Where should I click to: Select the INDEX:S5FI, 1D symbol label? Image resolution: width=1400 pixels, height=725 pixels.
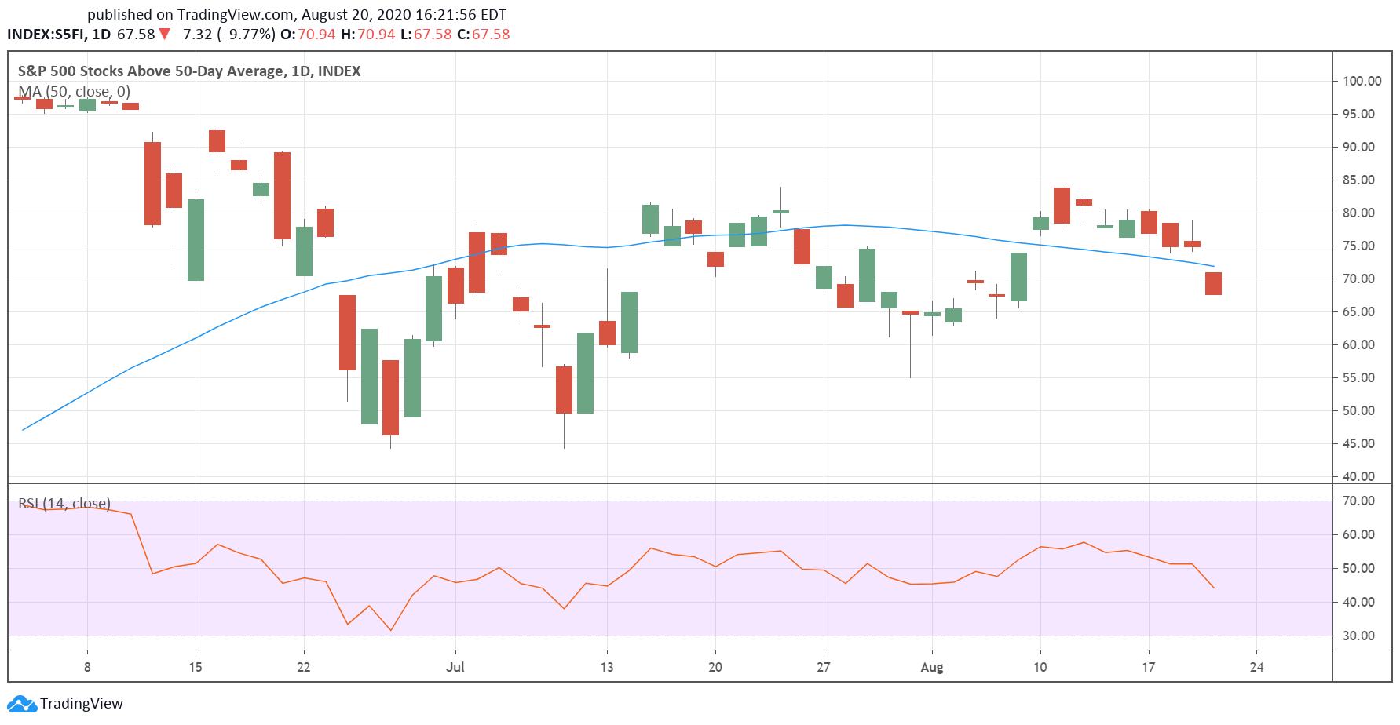click(59, 35)
